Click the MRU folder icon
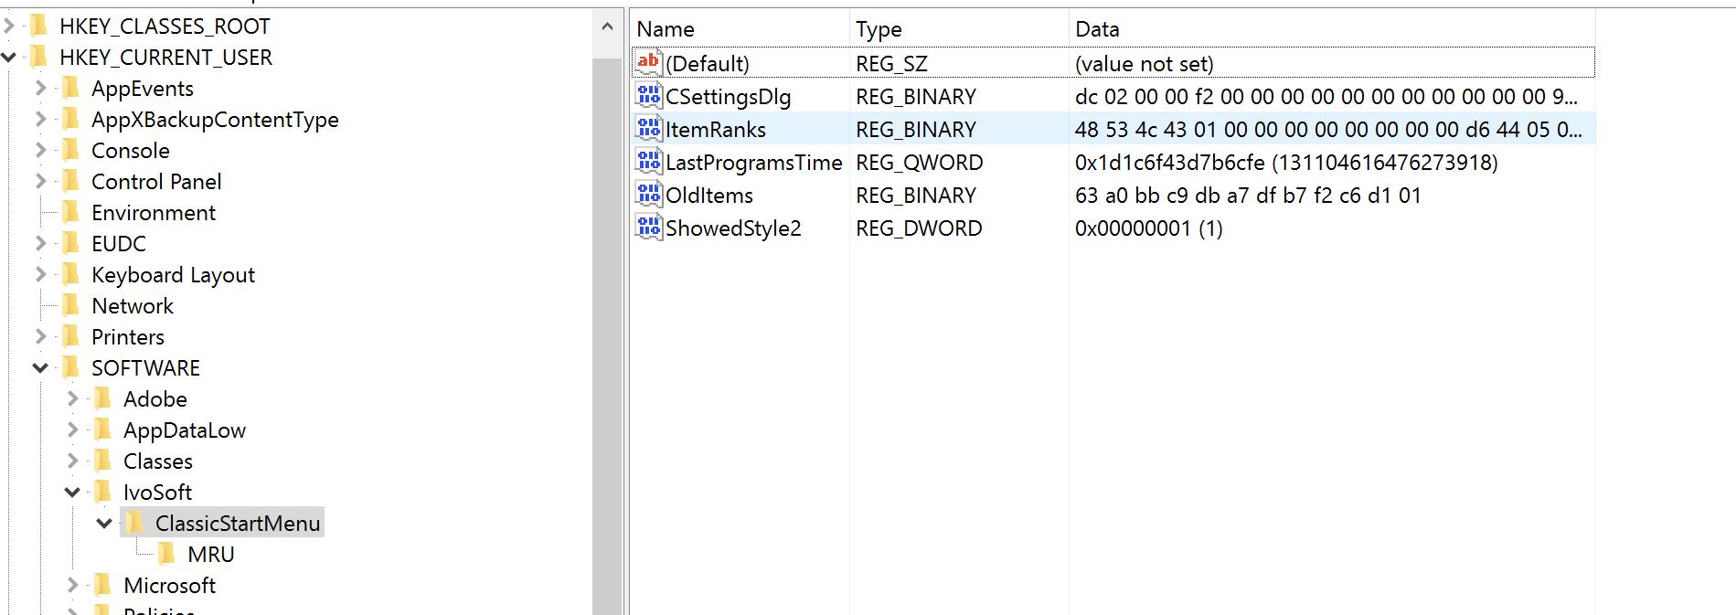Viewport: 1736px width, 615px height. (x=167, y=554)
